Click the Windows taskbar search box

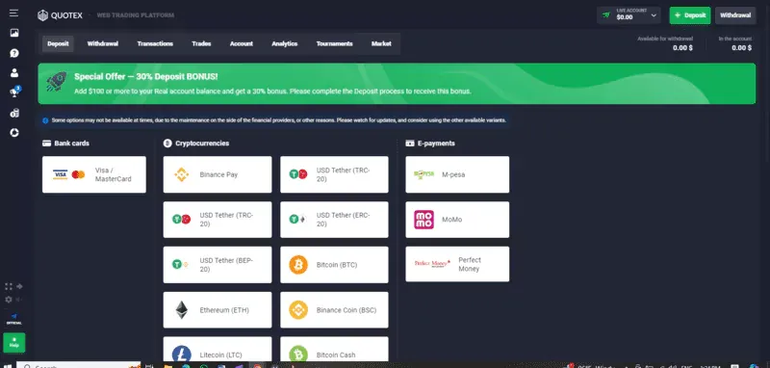point(79,366)
